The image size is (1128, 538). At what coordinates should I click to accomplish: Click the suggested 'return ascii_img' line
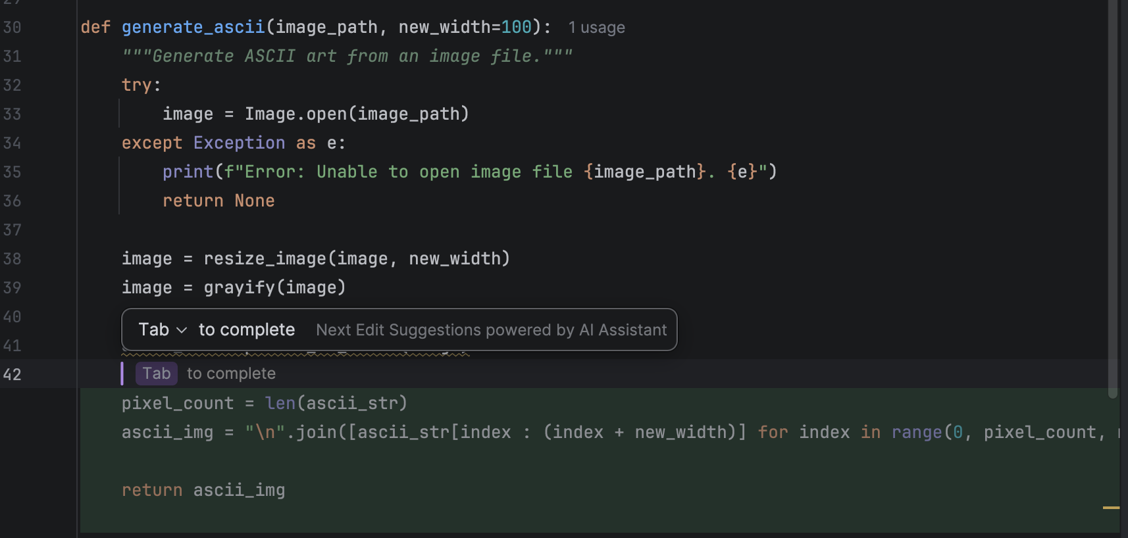(203, 490)
